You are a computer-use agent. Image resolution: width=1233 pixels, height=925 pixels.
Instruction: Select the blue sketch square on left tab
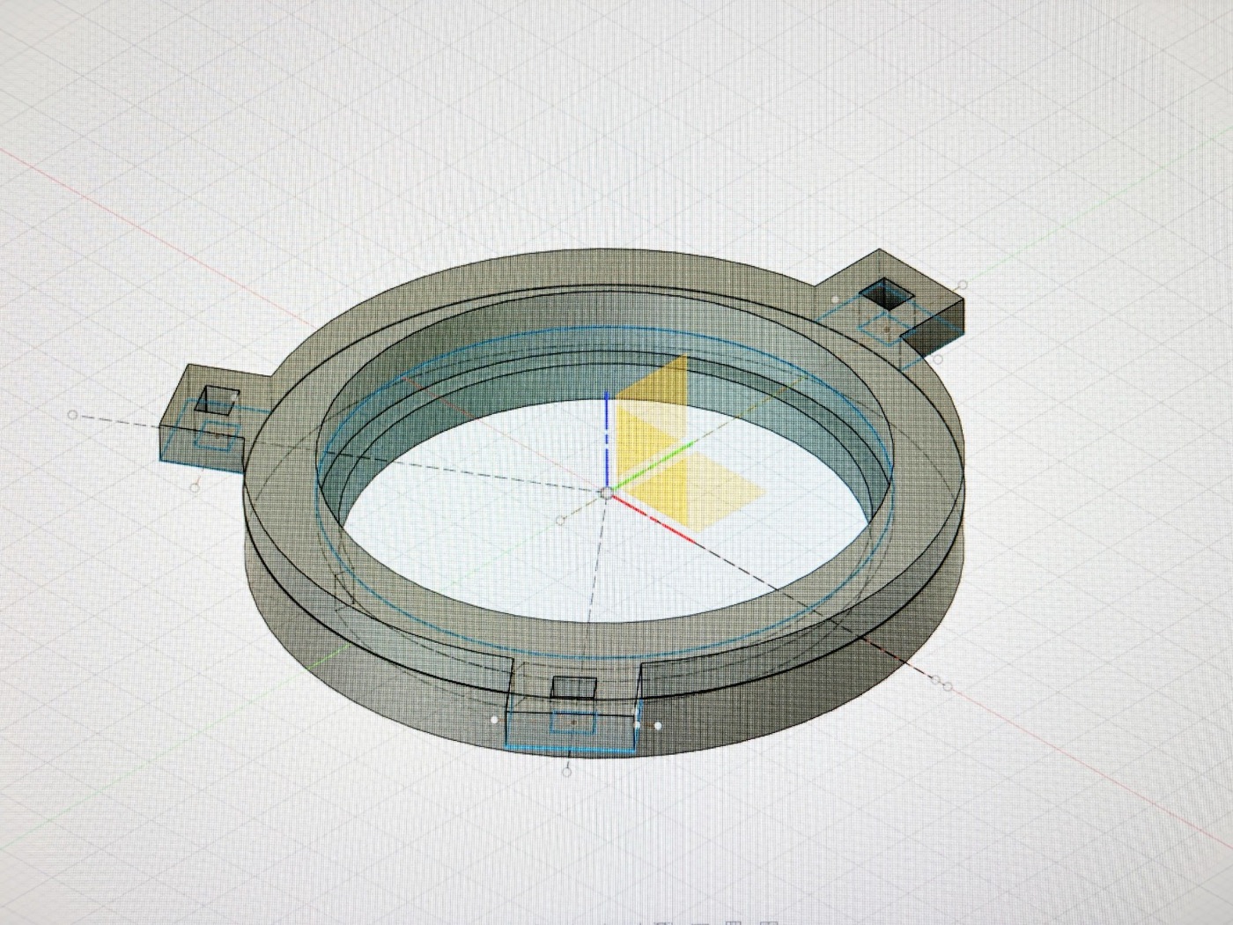tap(217, 433)
